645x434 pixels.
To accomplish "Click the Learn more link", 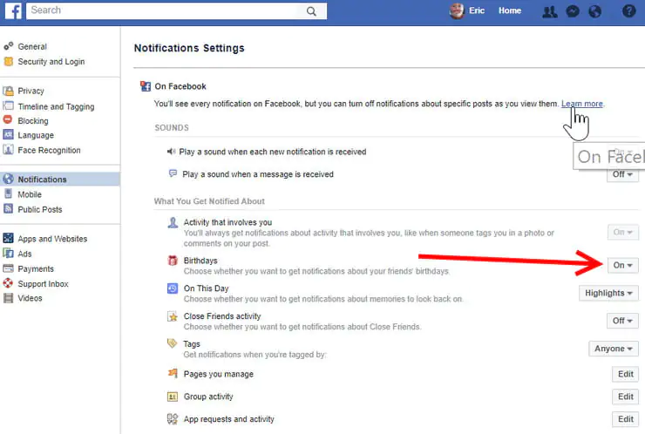I will [x=581, y=104].
